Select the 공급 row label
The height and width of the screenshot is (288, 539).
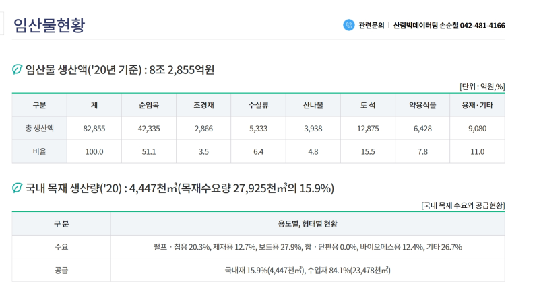(x=61, y=270)
